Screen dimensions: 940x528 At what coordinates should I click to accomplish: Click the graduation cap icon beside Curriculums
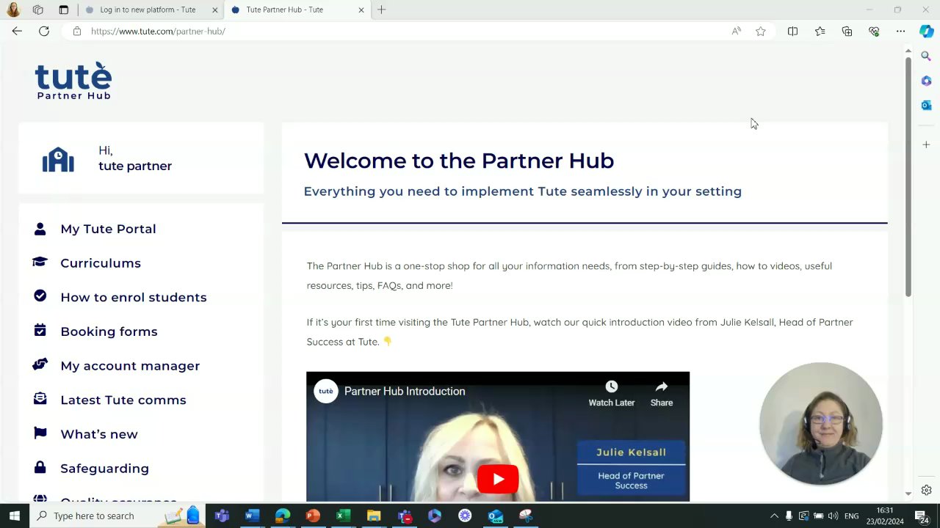[x=40, y=262]
